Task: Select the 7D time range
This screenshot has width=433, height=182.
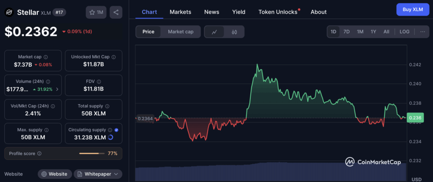Action: [x=347, y=32]
